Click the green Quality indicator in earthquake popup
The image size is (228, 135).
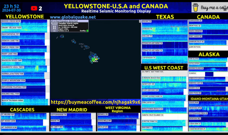coord(87,31)
